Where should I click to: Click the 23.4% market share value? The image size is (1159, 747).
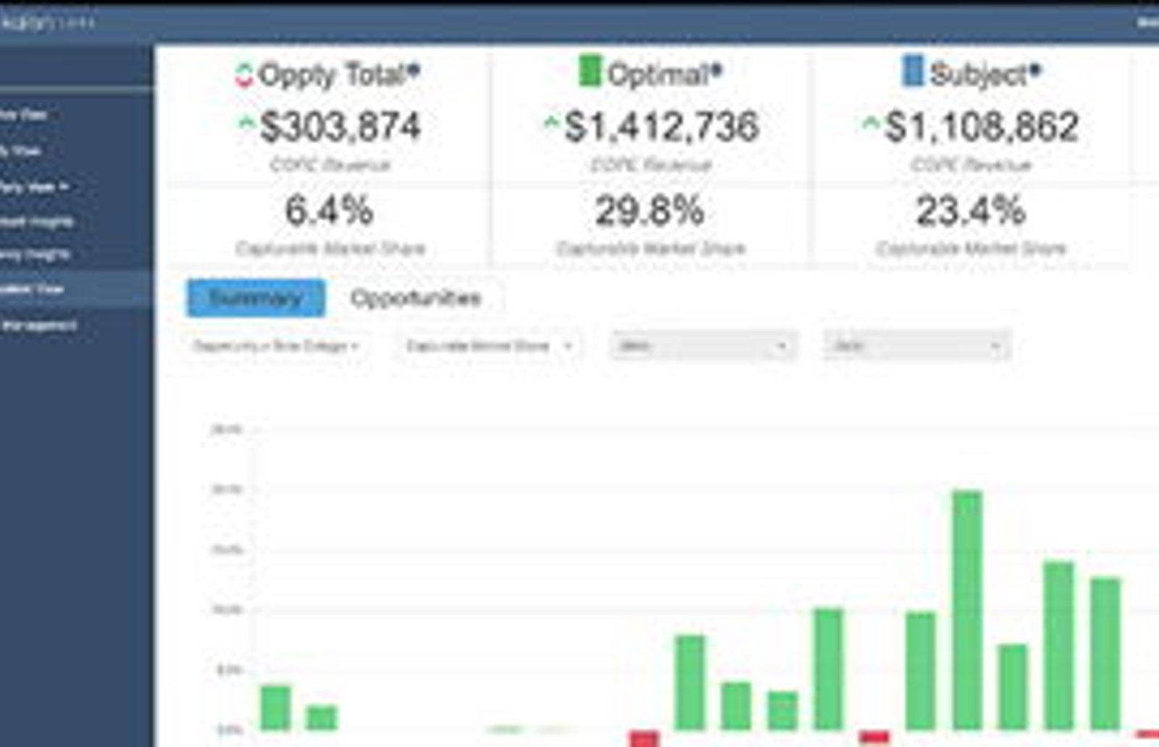tap(971, 211)
